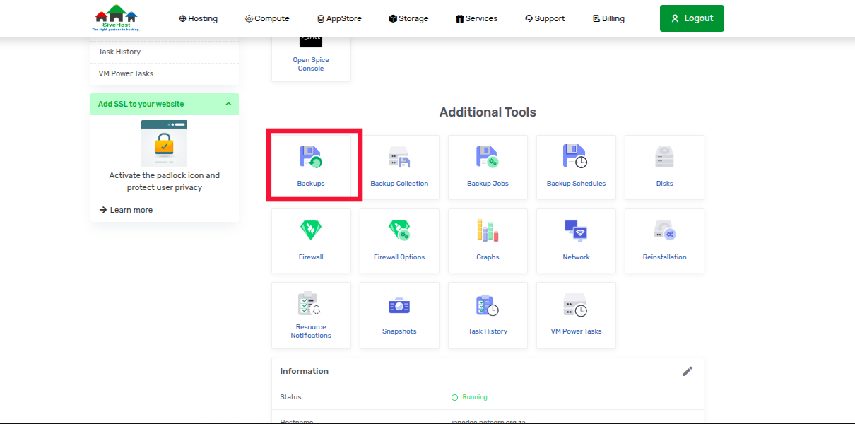Screen dimensions: 855x424
Task: Open the Billing menu
Action: [608, 18]
